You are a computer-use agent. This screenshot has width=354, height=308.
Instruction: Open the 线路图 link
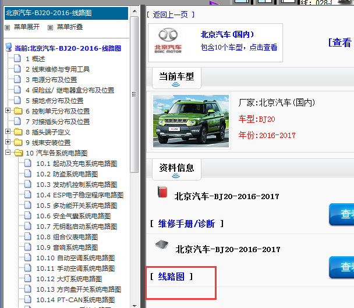pos(171,277)
